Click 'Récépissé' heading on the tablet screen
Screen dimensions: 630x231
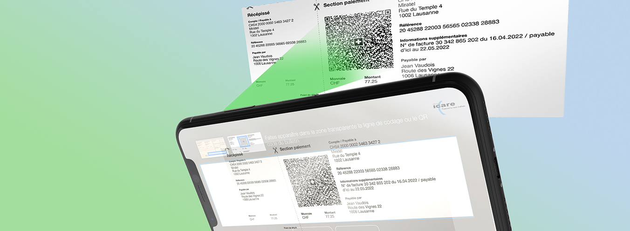pos(235,155)
